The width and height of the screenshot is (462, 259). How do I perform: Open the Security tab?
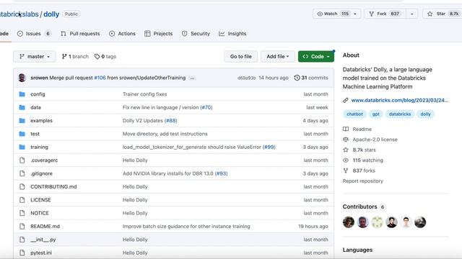pyautogui.click(x=196, y=34)
